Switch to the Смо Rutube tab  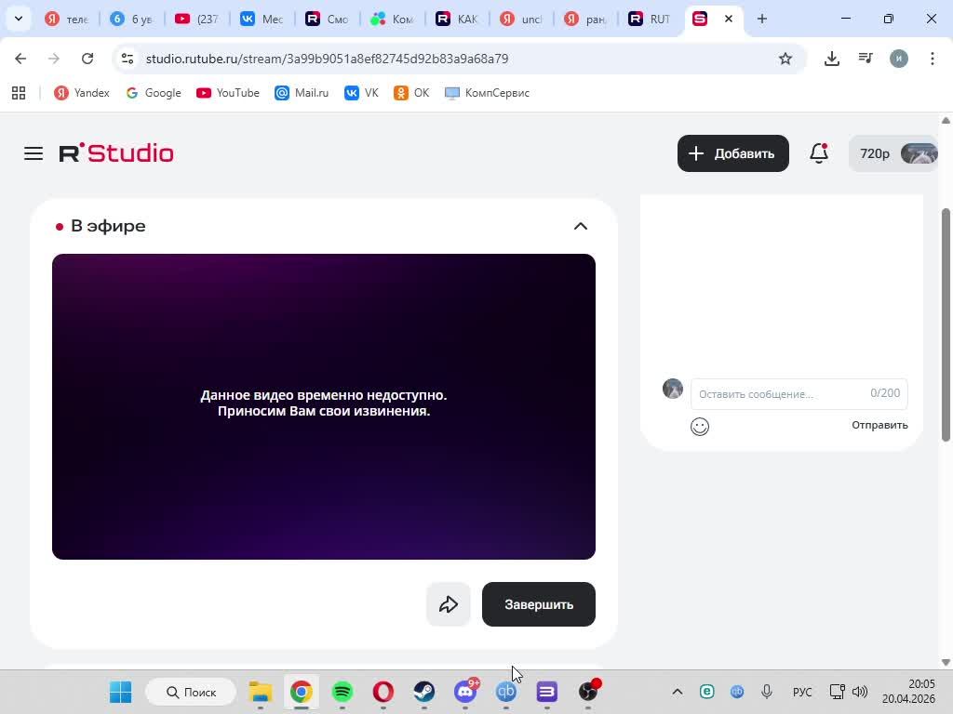tap(327, 19)
